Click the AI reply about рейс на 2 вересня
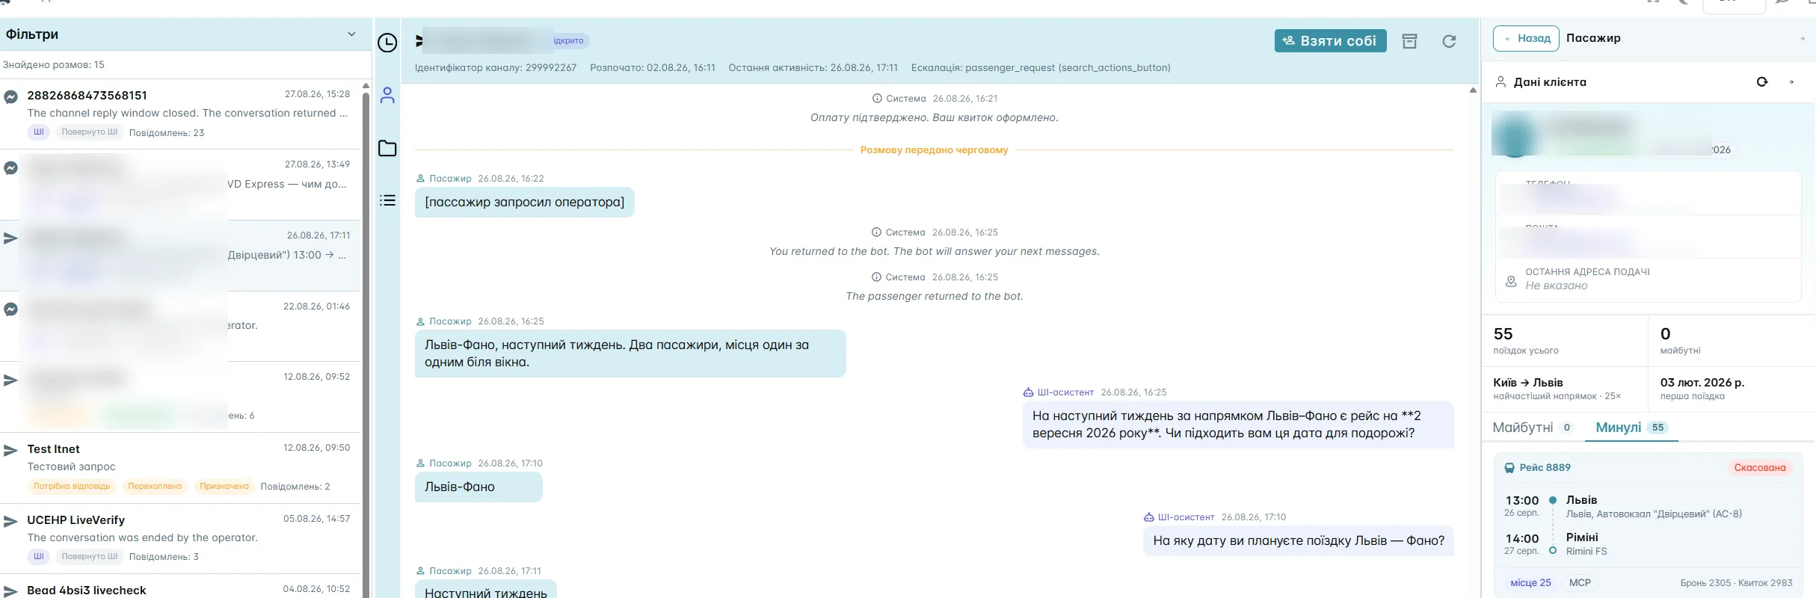 (x=1238, y=425)
